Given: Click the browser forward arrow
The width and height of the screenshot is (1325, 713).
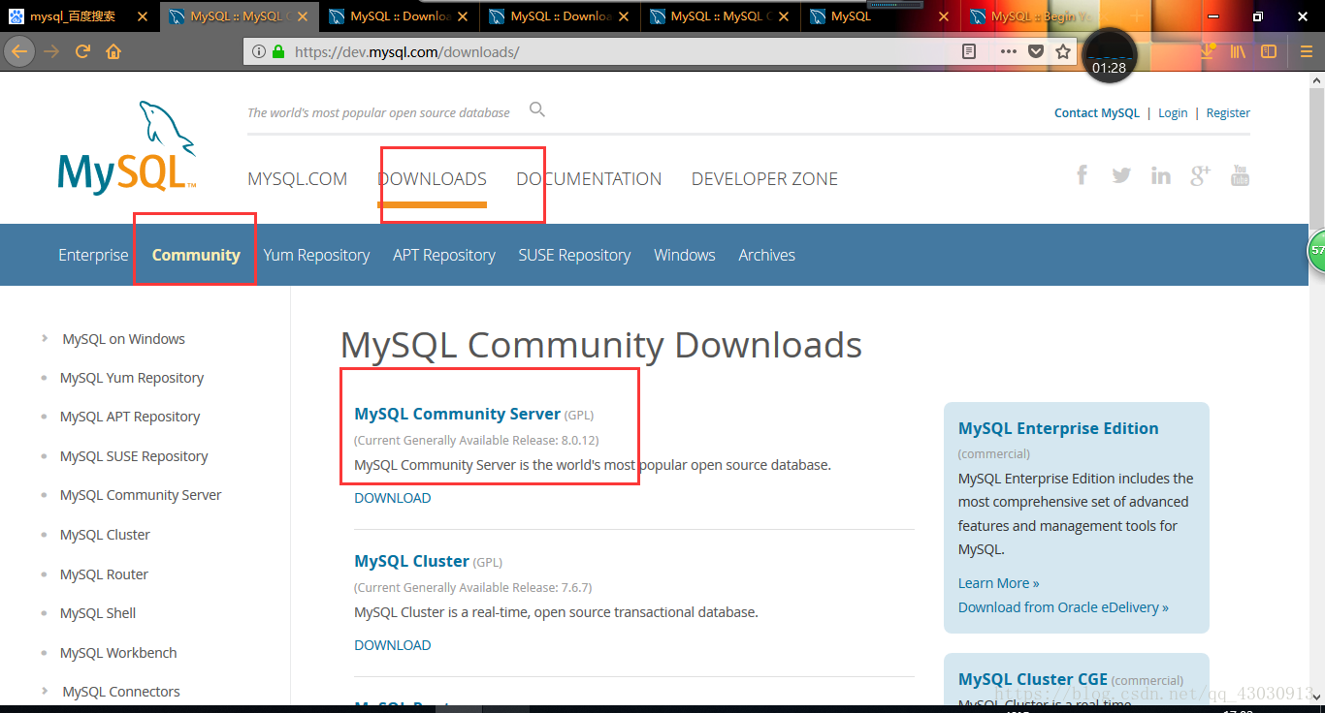Looking at the screenshot, I should click(x=51, y=51).
